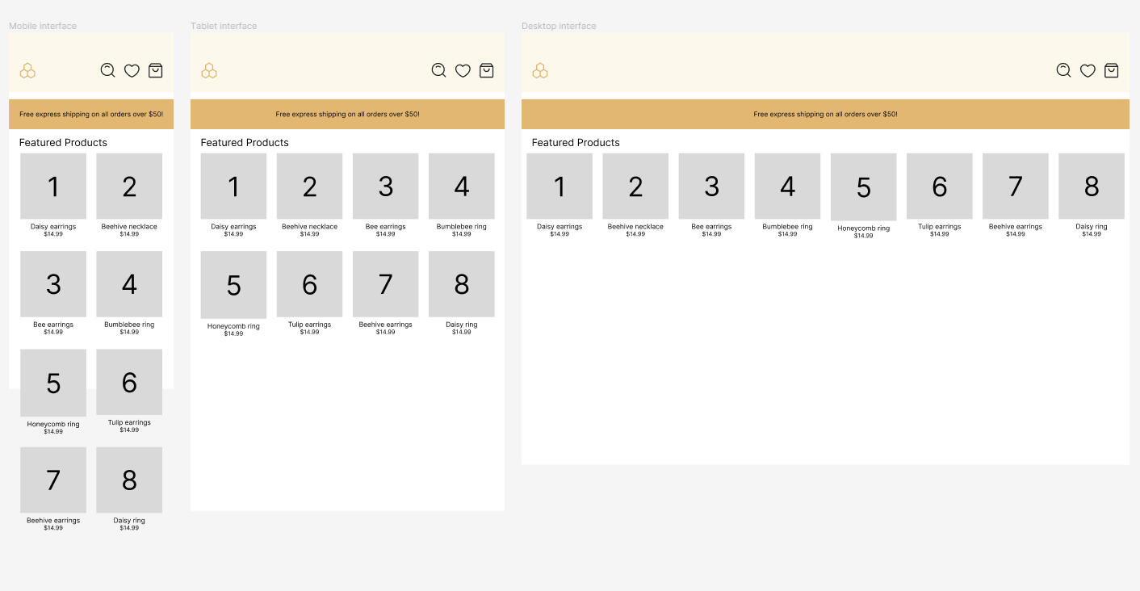Click Tulip earrings label in Desktop interface
The width and height of the screenshot is (1140, 591).
pos(939,227)
